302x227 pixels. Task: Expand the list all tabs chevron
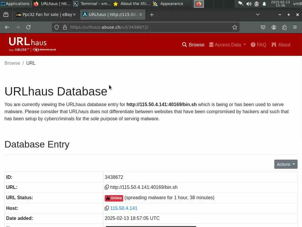[257, 14]
